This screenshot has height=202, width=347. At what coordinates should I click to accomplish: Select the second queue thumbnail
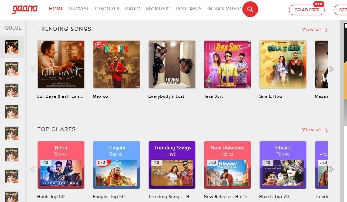coord(12,69)
